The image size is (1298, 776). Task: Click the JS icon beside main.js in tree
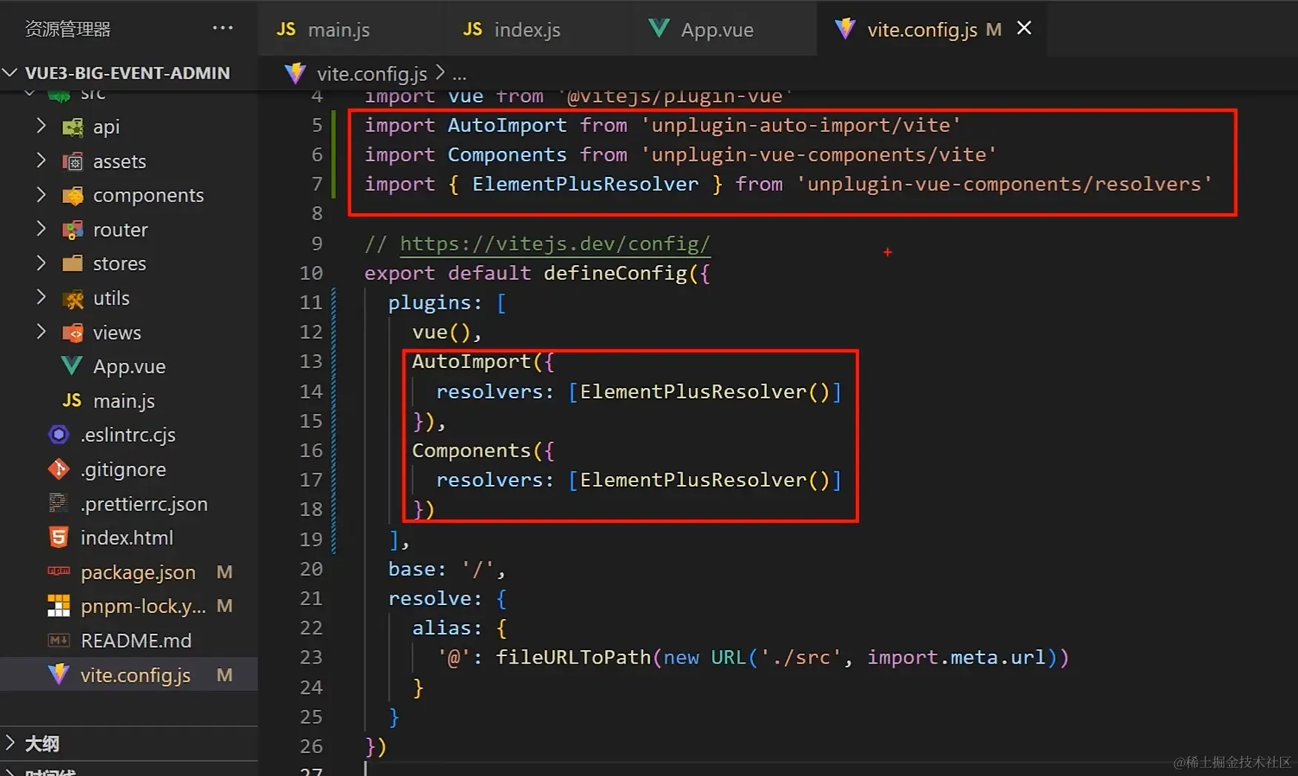click(72, 401)
